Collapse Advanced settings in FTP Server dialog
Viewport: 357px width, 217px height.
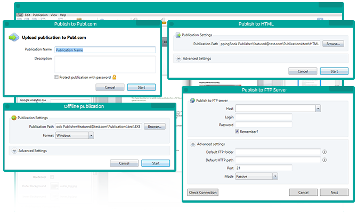[193, 144]
